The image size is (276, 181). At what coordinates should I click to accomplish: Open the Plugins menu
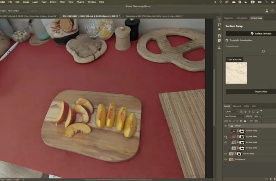click(x=80, y=2)
